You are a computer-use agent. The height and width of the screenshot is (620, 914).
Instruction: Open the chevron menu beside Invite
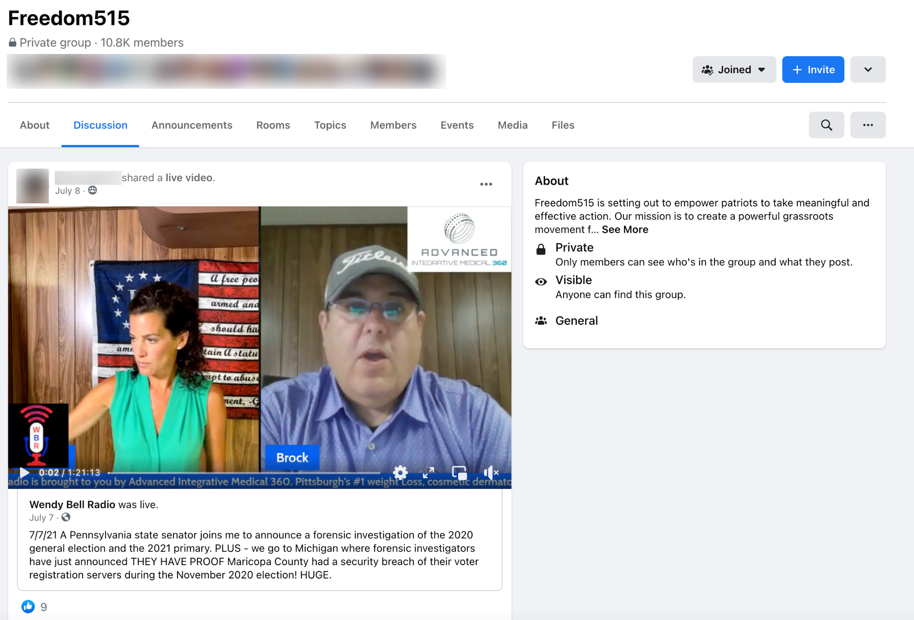[868, 70]
